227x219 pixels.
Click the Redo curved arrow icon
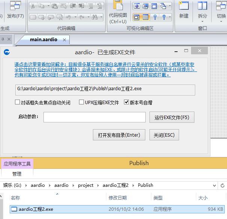(x=82, y=17)
